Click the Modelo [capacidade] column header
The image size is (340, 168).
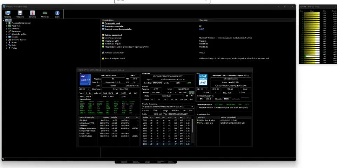236,118
